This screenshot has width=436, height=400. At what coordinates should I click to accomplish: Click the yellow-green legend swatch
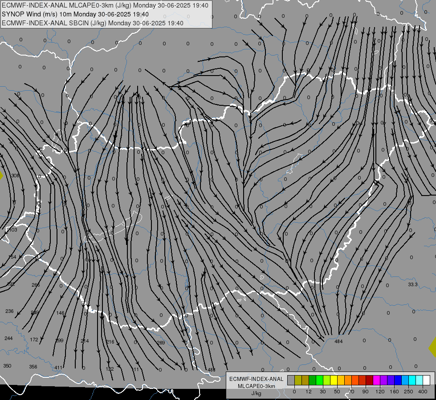click(327, 380)
